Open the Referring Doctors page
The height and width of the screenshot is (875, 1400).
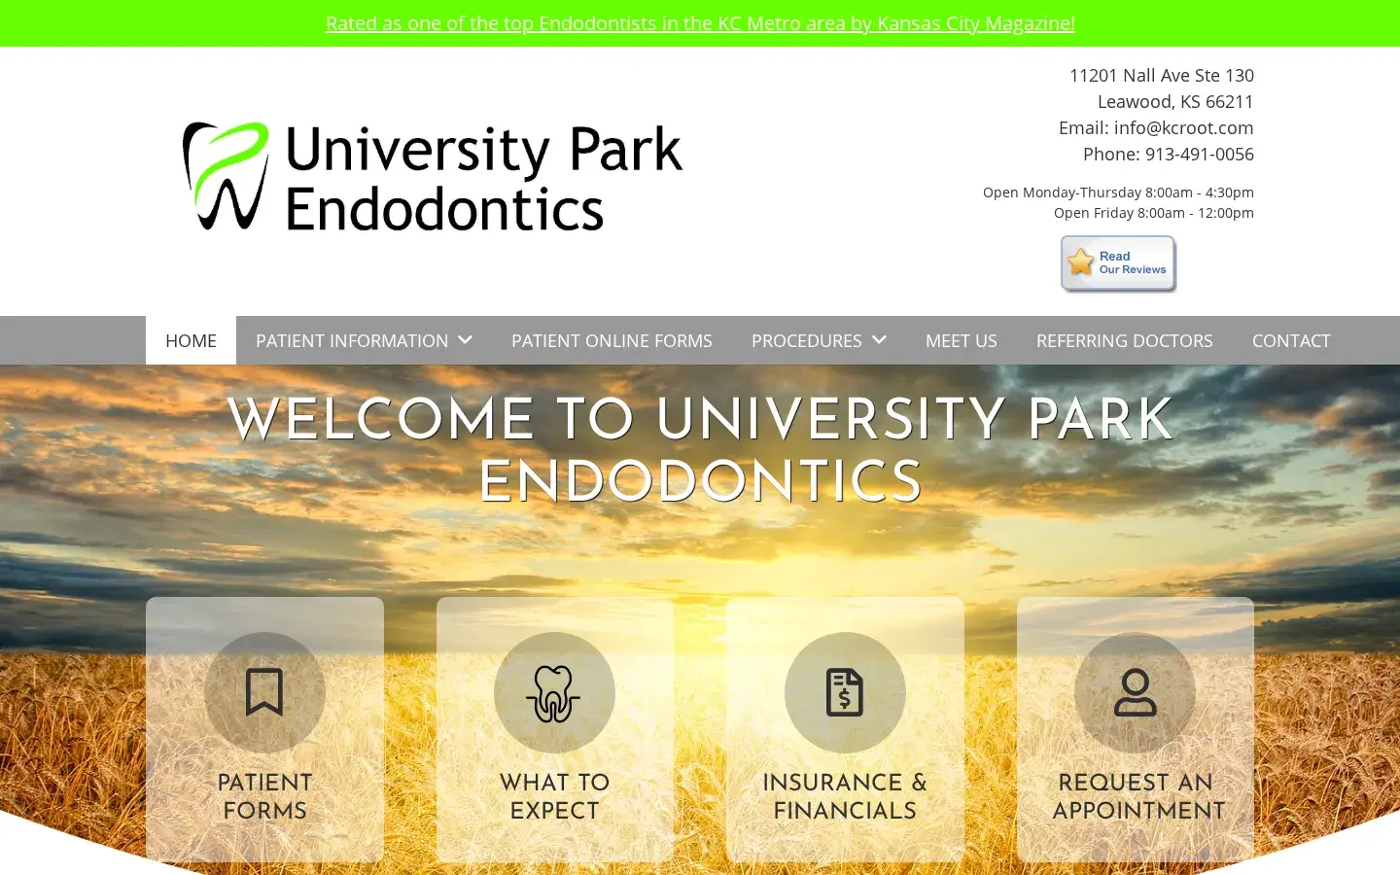point(1125,340)
